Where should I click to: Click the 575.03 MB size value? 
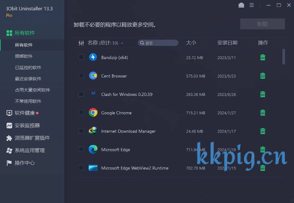pyautogui.click(x=196, y=76)
